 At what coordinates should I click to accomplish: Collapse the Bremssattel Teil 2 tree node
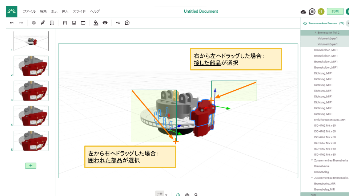pyautogui.click(x=315, y=32)
